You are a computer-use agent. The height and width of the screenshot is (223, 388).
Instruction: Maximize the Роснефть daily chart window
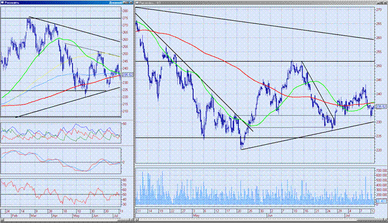point(128,2)
